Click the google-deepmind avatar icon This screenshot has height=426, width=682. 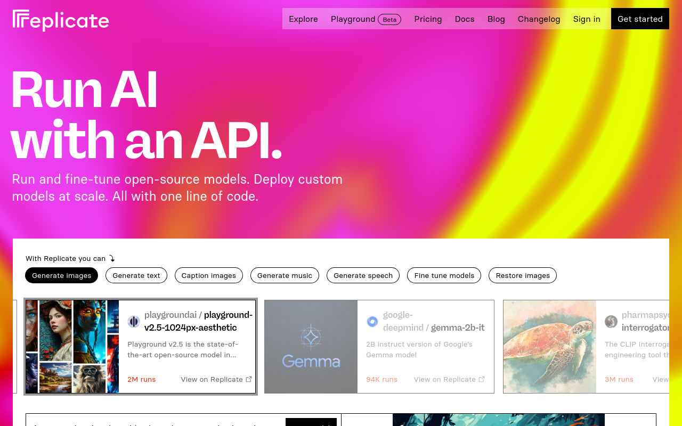coord(372,322)
